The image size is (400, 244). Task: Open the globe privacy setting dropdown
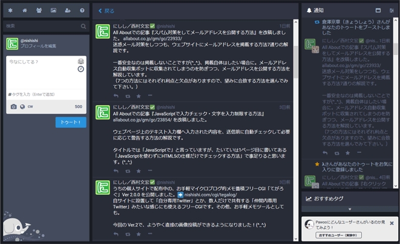(22, 107)
